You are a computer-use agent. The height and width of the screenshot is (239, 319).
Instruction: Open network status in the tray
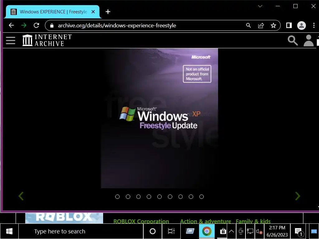pyautogui.click(x=250, y=231)
